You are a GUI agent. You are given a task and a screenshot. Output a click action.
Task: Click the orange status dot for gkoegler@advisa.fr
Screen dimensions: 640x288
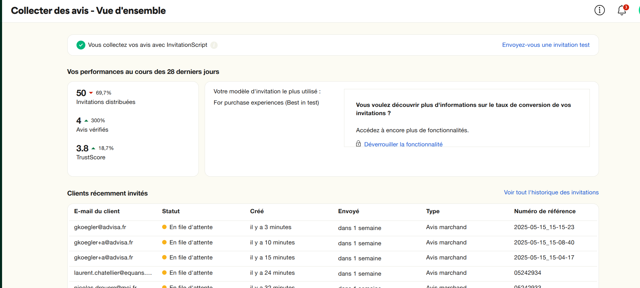click(165, 227)
